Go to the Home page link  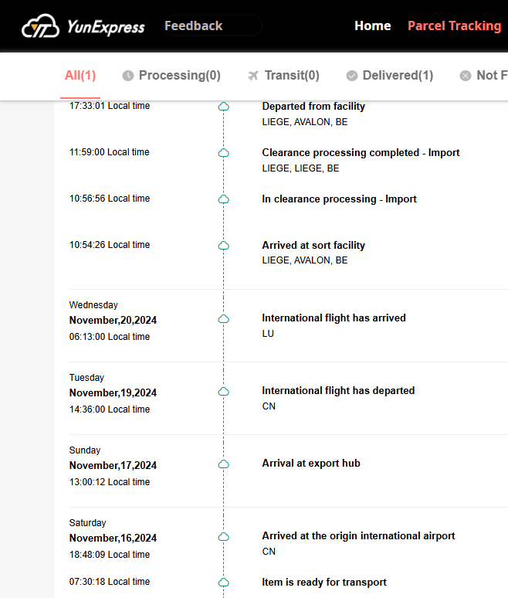(372, 26)
